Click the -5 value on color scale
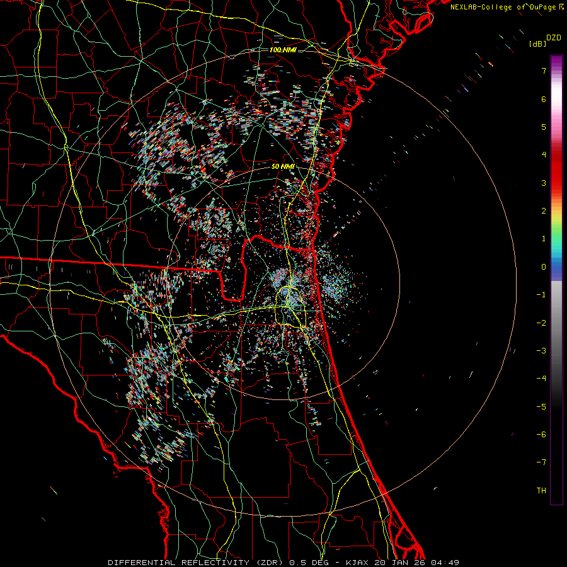This screenshot has height=567, width=567. (541, 407)
